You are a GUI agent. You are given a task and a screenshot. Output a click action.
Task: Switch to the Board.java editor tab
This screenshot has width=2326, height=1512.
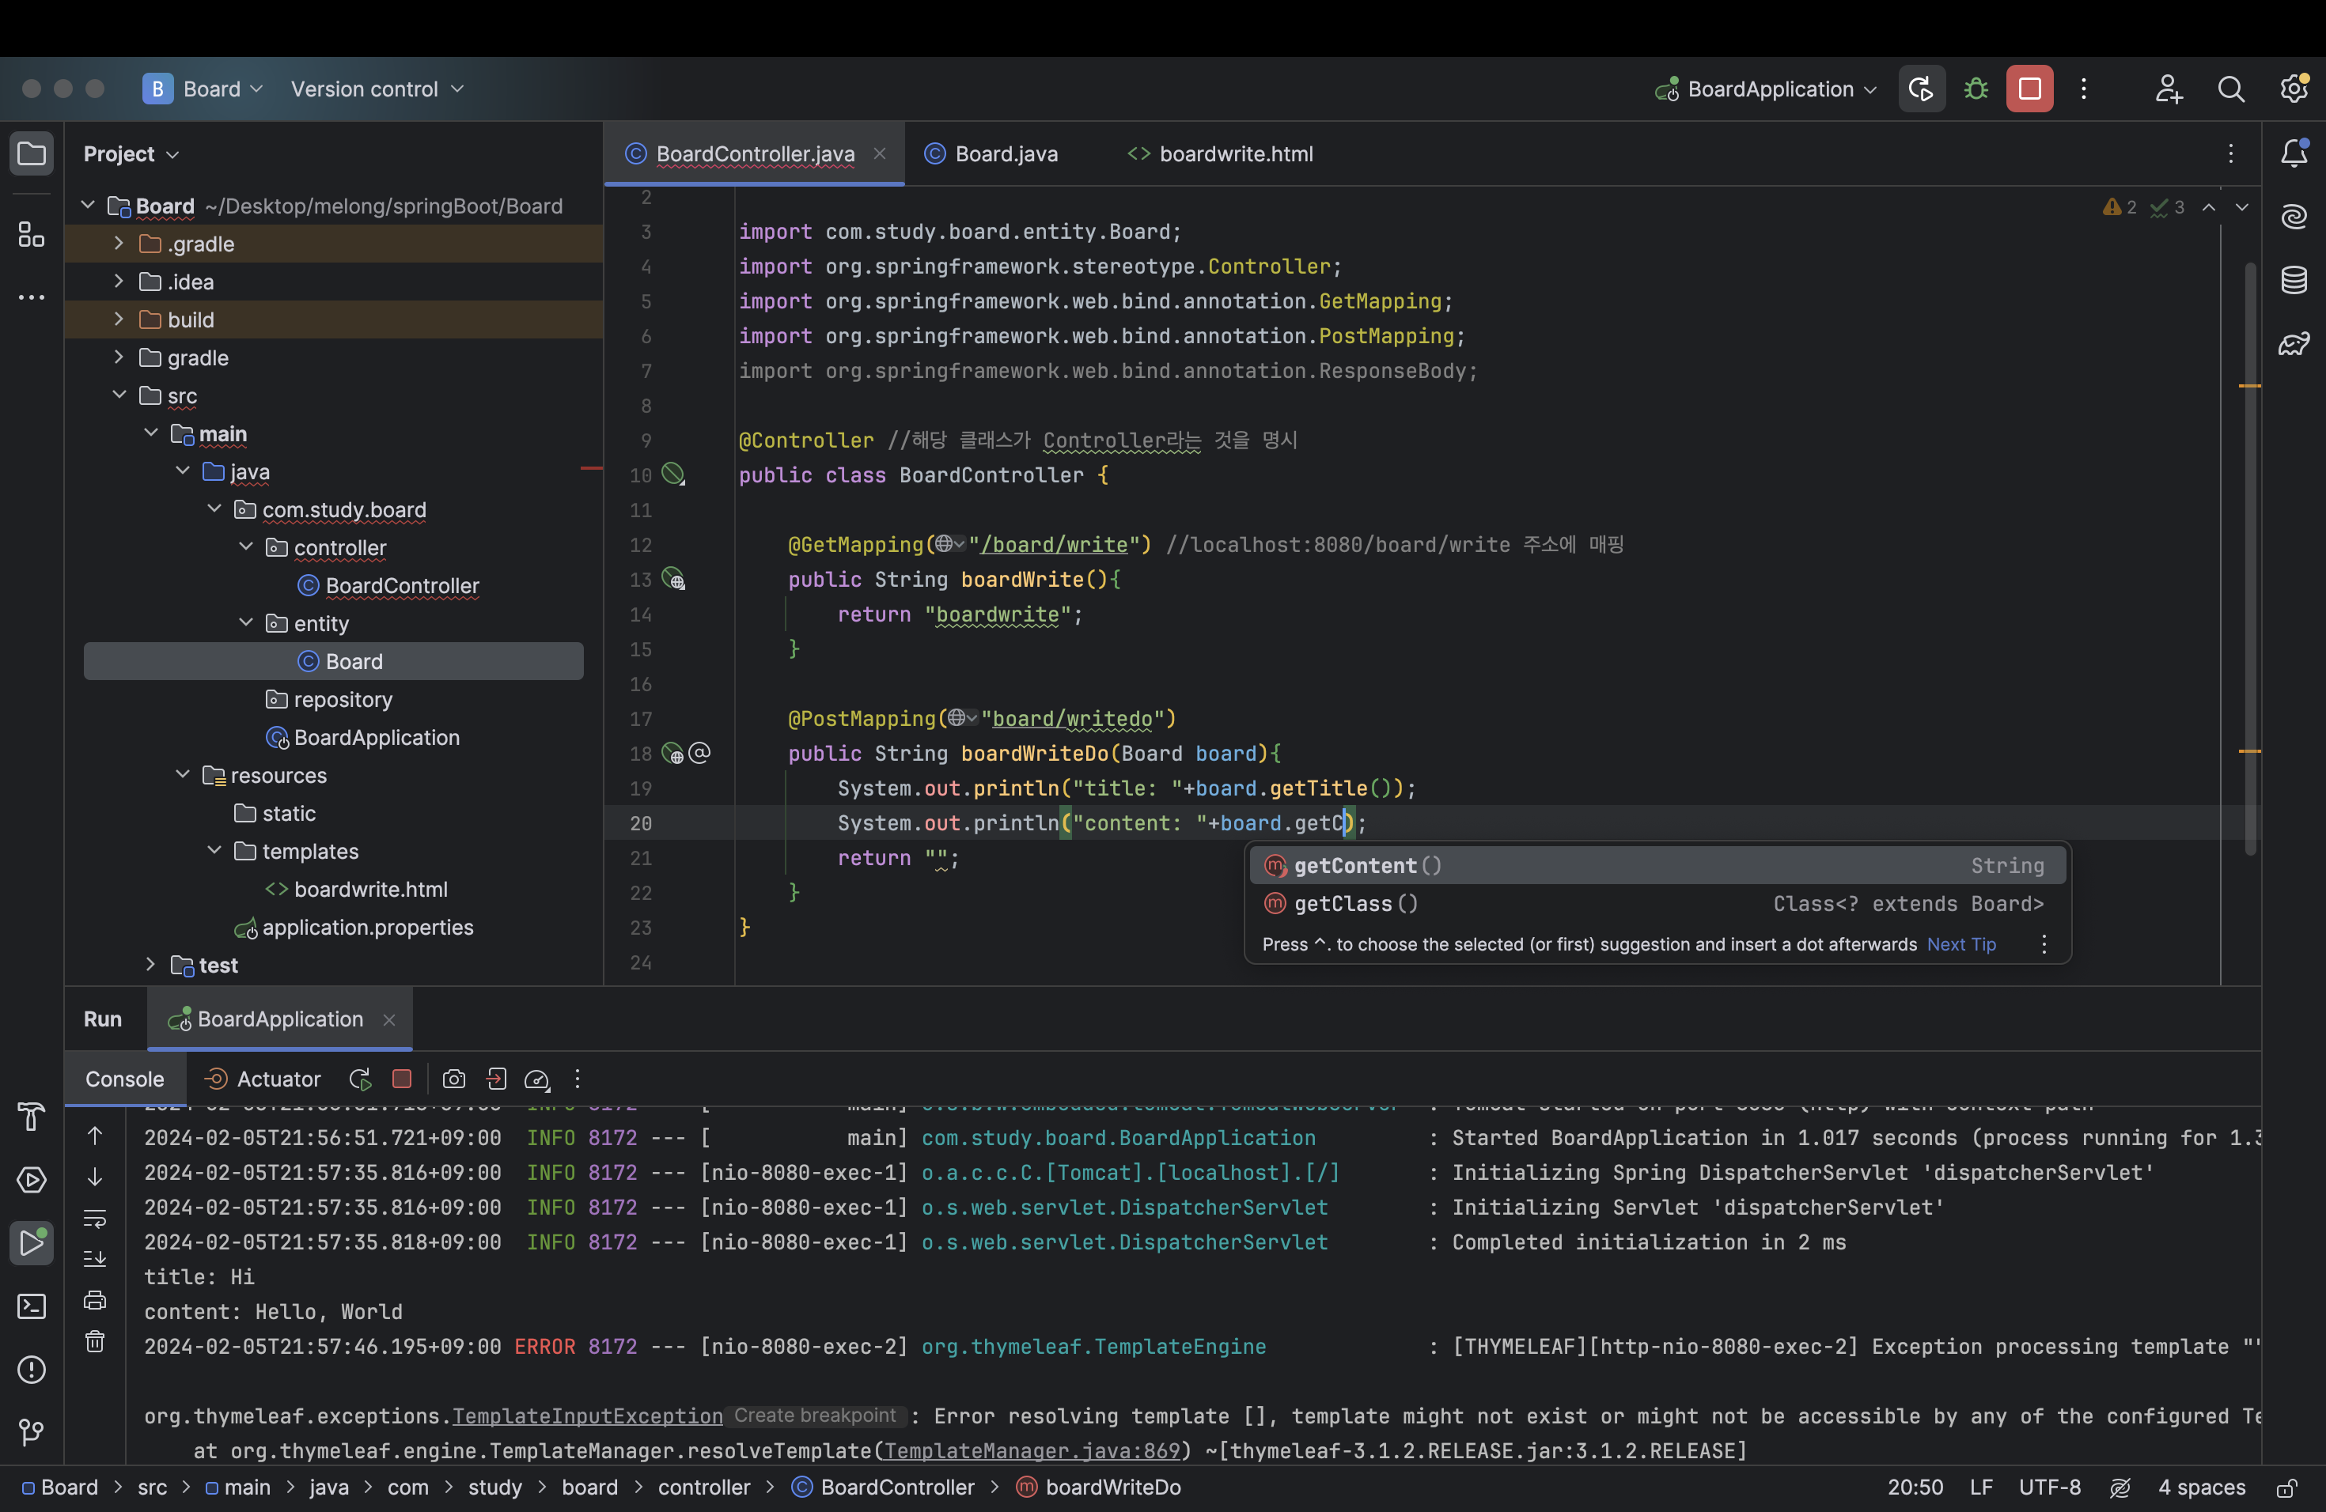(1005, 153)
